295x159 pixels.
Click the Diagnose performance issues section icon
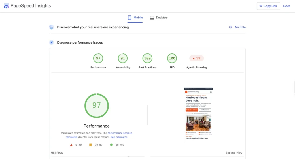[x=51, y=42]
